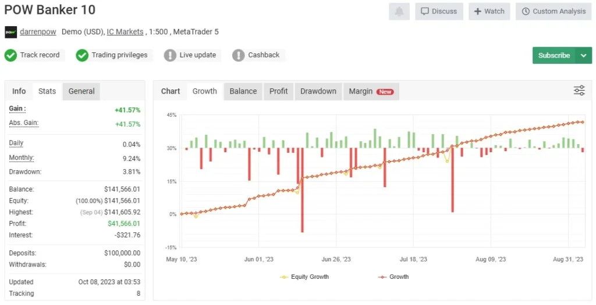The height and width of the screenshot is (305, 596).
Task: Click the Gain label
Action: tap(17, 109)
